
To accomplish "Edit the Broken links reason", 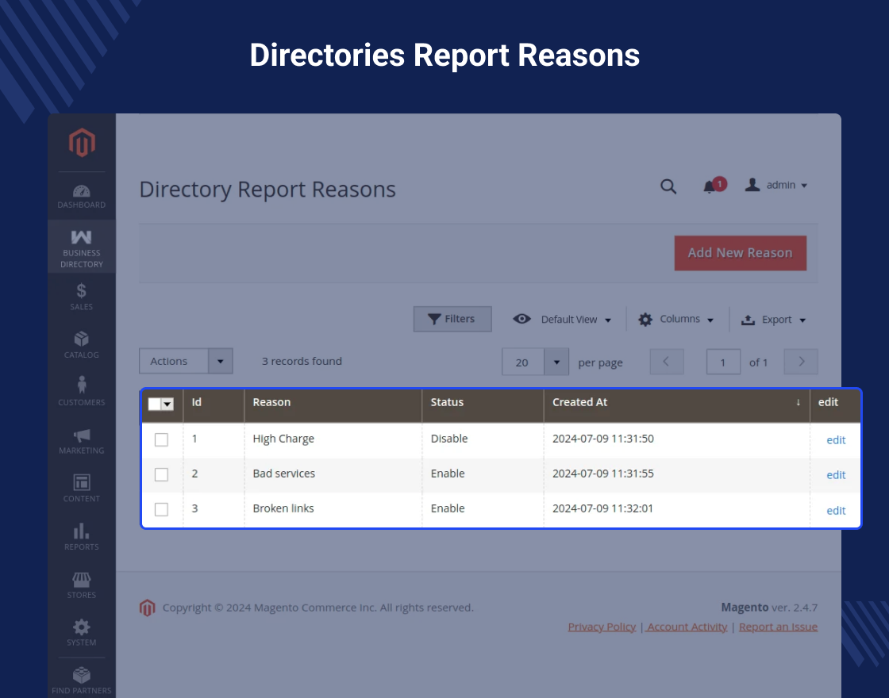I will [x=836, y=511].
